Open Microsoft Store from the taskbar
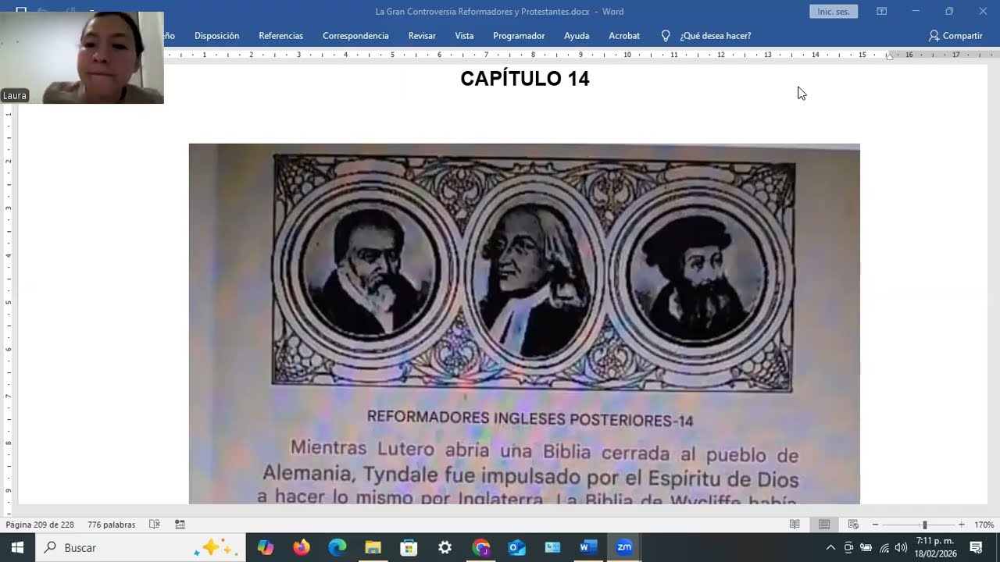The image size is (1000, 562). pyautogui.click(x=409, y=547)
